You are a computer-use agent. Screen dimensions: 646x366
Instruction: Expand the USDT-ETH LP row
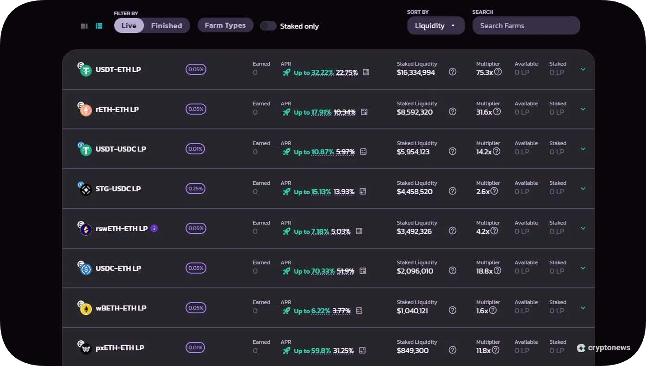(x=583, y=69)
